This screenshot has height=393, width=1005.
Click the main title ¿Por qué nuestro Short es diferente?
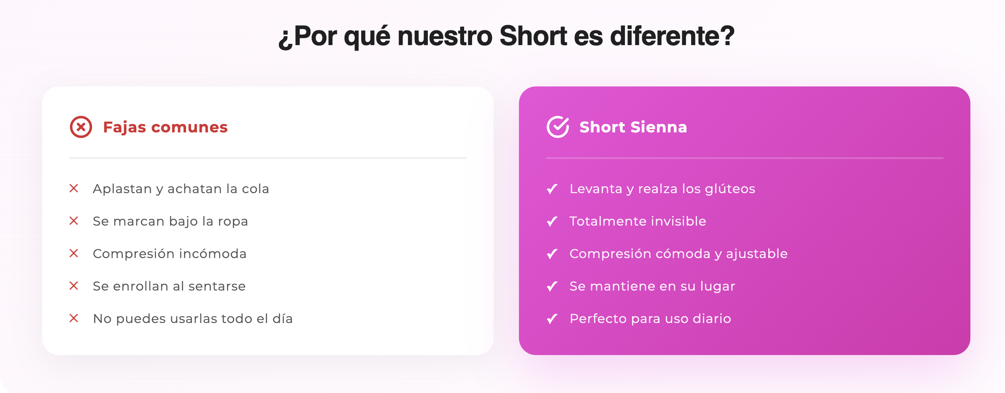click(506, 36)
